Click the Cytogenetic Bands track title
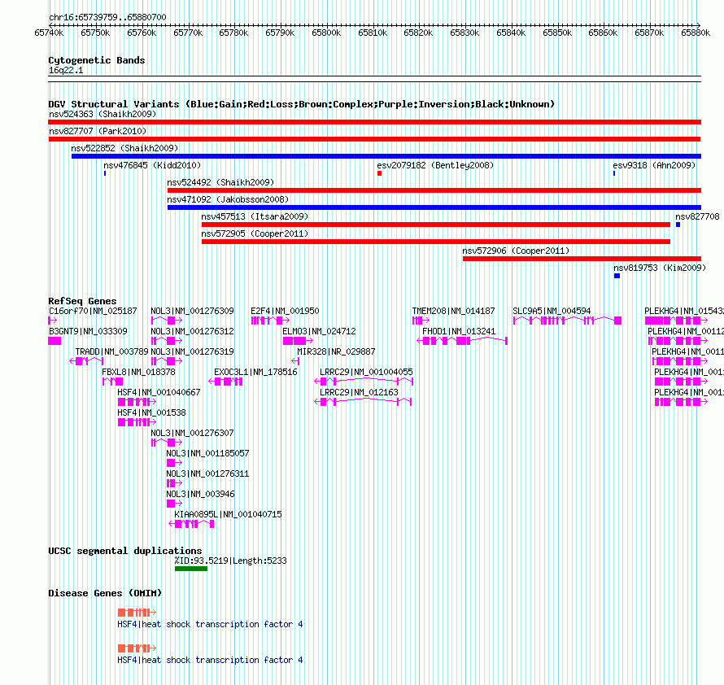 click(97, 60)
